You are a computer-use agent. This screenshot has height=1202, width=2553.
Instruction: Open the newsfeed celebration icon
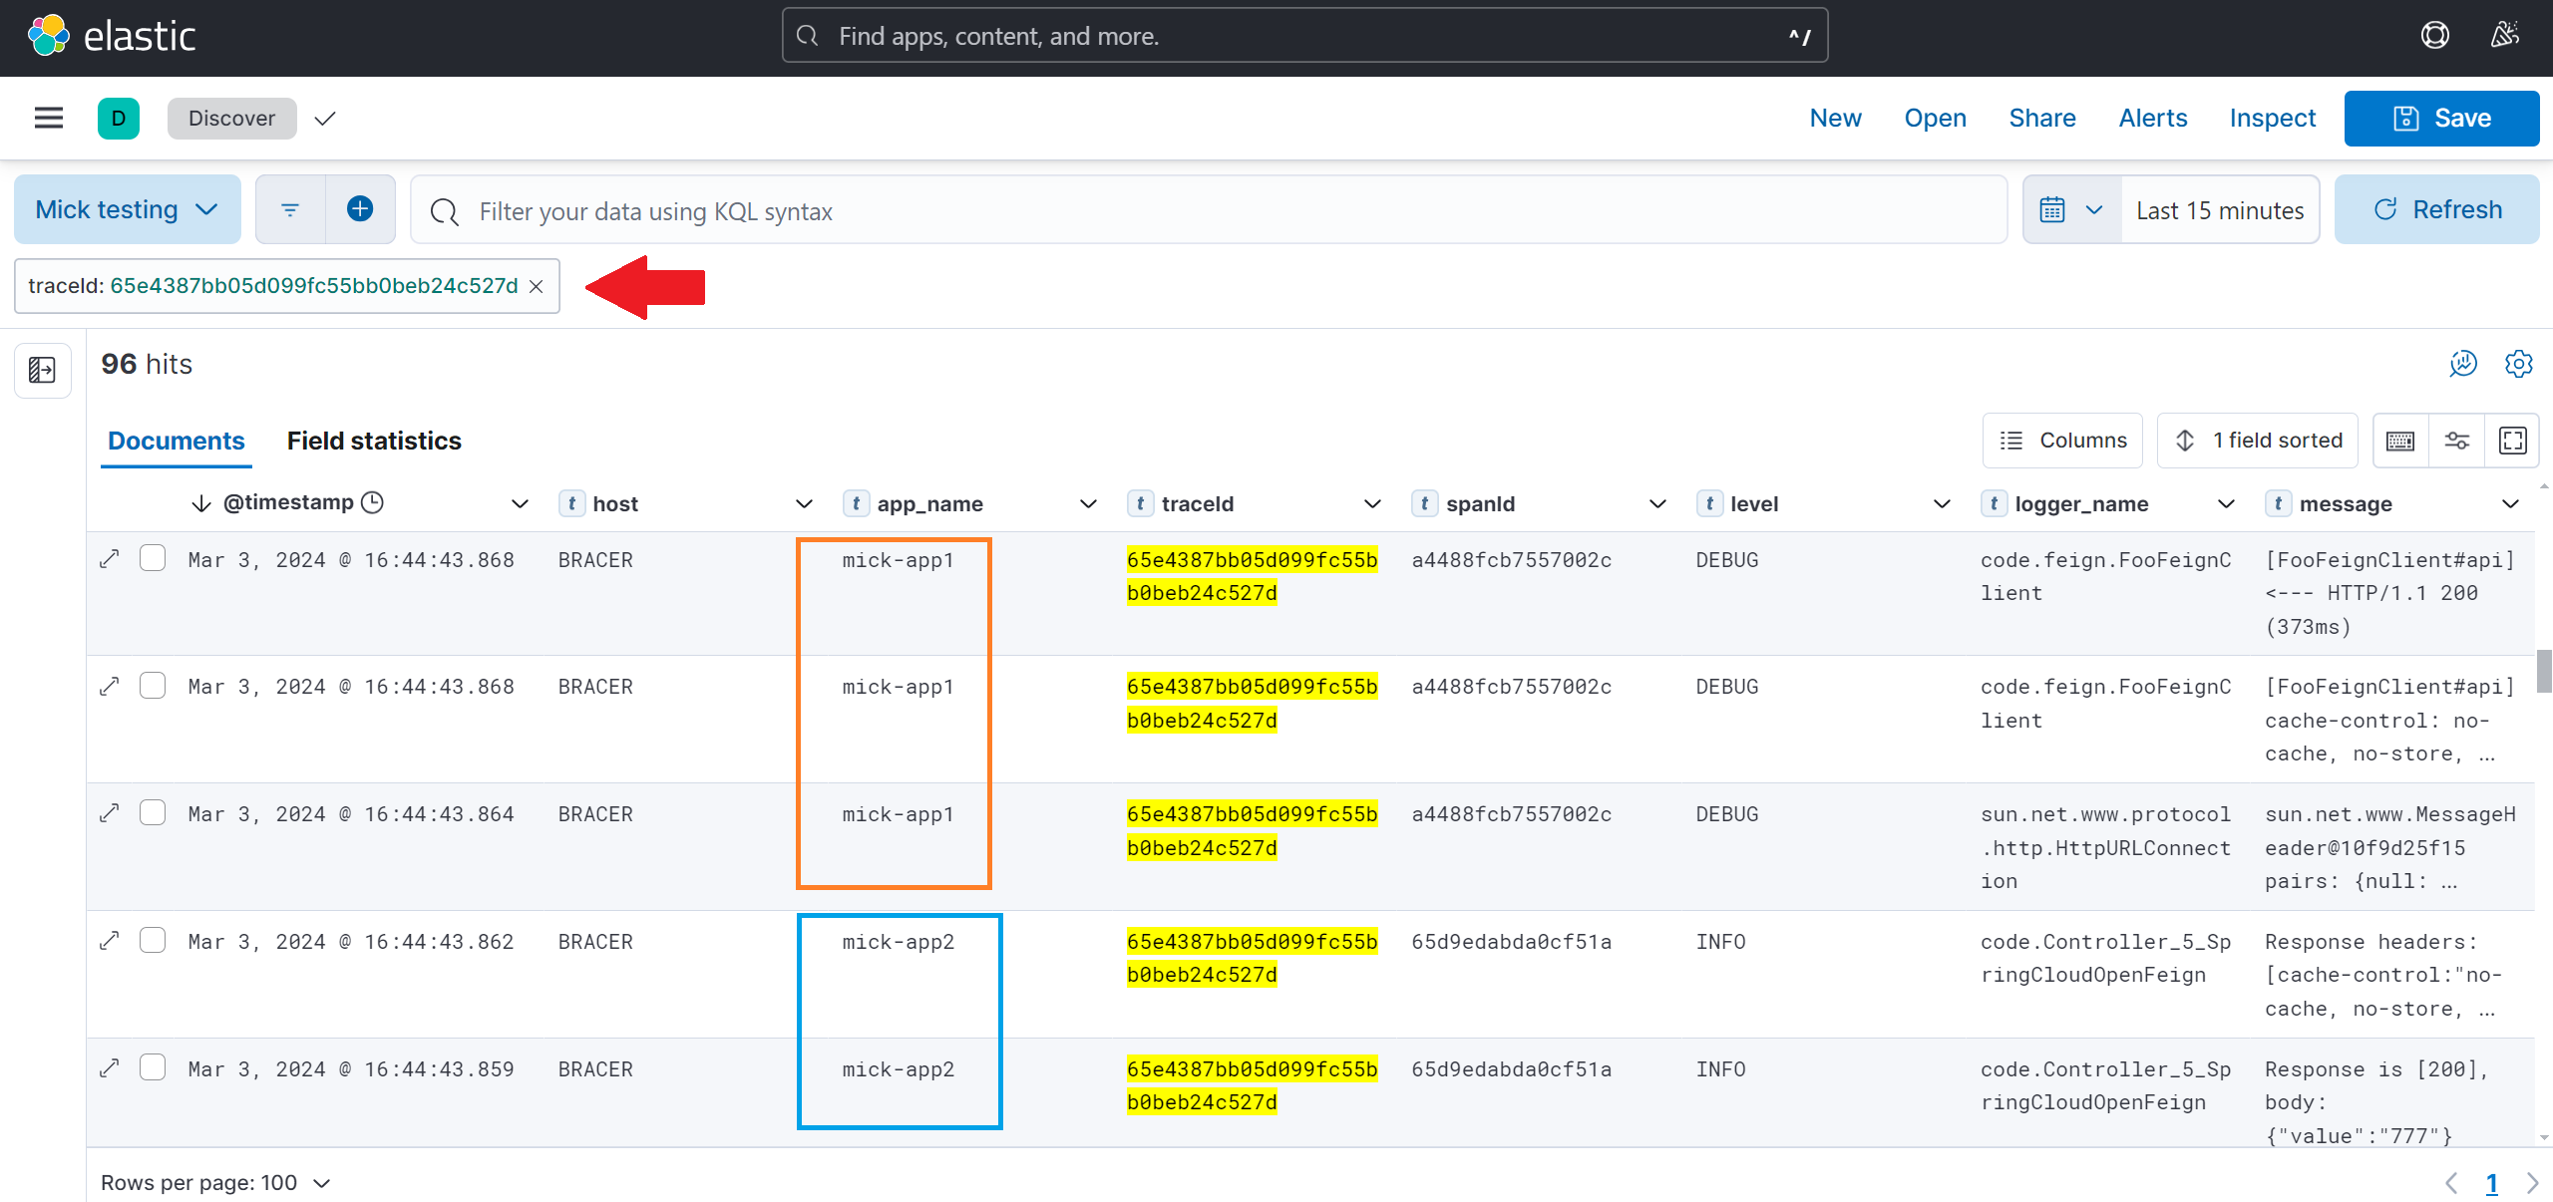[2504, 36]
